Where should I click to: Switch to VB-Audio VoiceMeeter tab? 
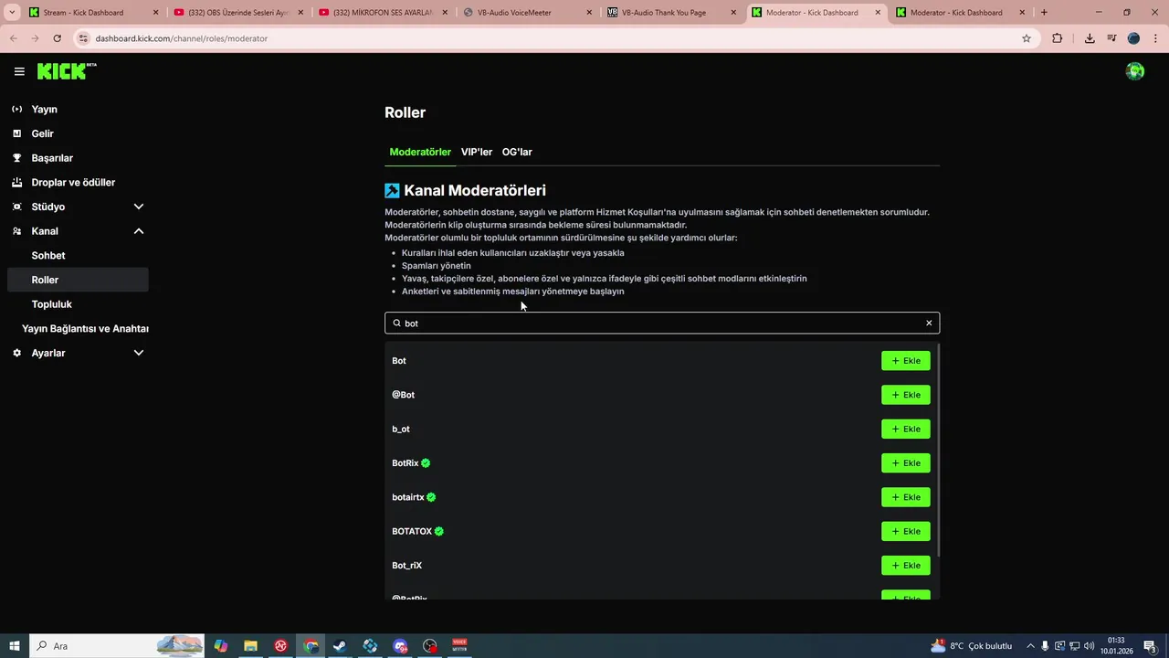[x=528, y=13]
